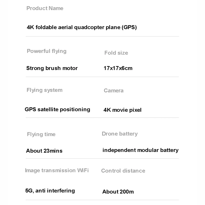This screenshot has width=205, height=205.
Task: Select the "4K movie pixel" value
Action: pos(122,110)
